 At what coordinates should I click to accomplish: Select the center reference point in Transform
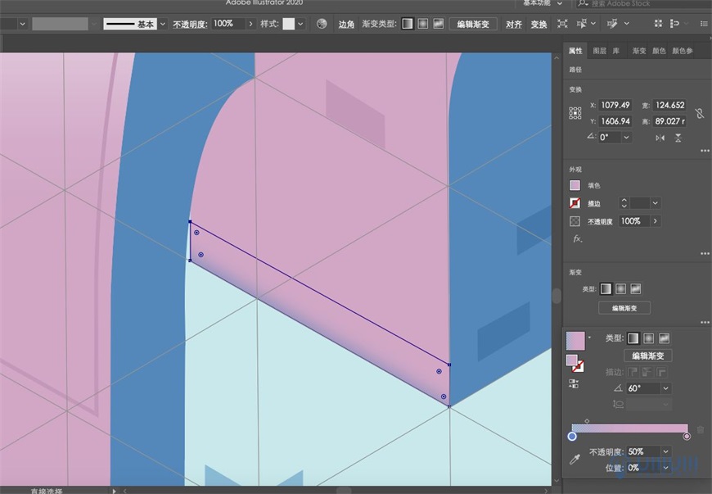[x=575, y=112]
